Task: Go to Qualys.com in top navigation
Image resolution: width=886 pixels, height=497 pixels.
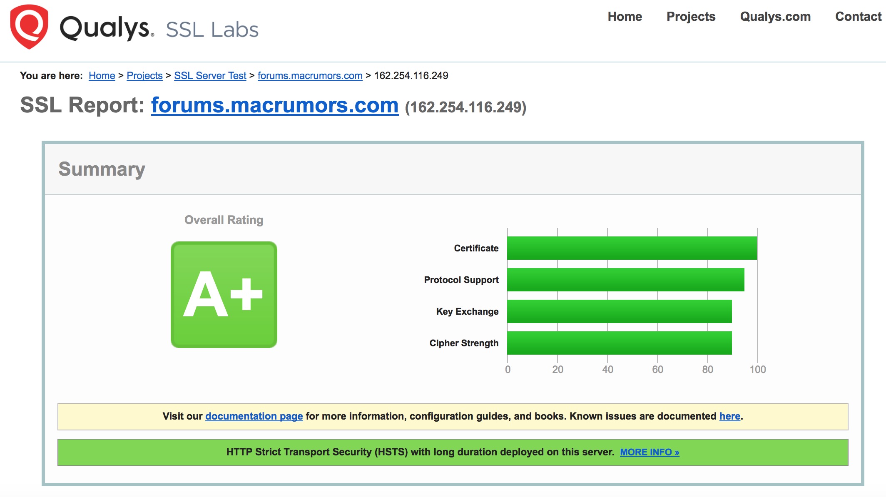Action: tap(775, 17)
